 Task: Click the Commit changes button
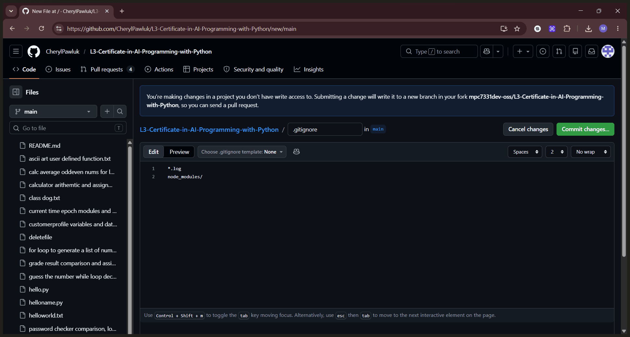(585, 129)
